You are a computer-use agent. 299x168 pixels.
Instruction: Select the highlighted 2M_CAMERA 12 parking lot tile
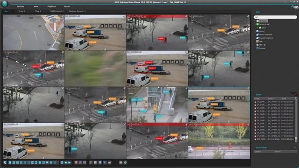click(219, 105)
